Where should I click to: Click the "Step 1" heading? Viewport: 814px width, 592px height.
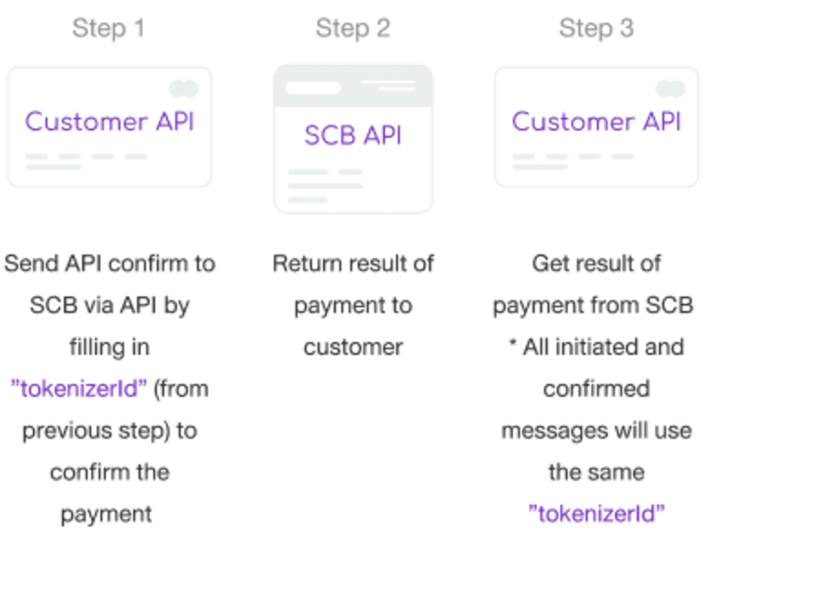pos(109,28)
